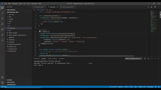Open the output log in editor
Viewport: 161px width, 90px height.
(x=152, y=58)
